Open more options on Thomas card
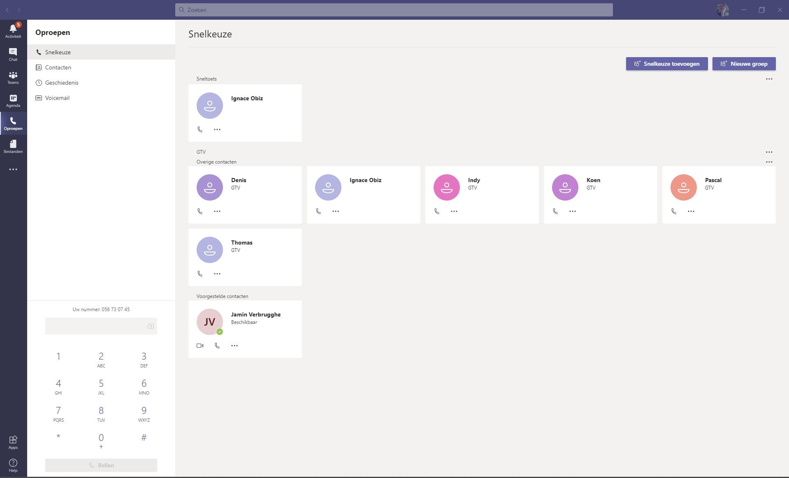Screen dimensions: 789x478 217,274
